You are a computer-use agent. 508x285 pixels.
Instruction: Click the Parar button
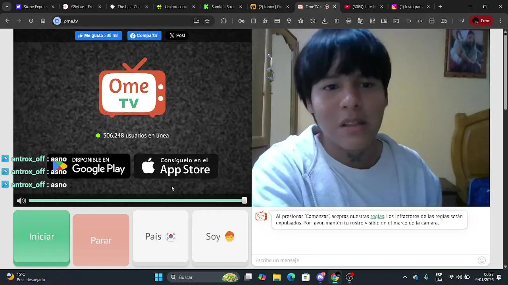[x=101, y=240]
